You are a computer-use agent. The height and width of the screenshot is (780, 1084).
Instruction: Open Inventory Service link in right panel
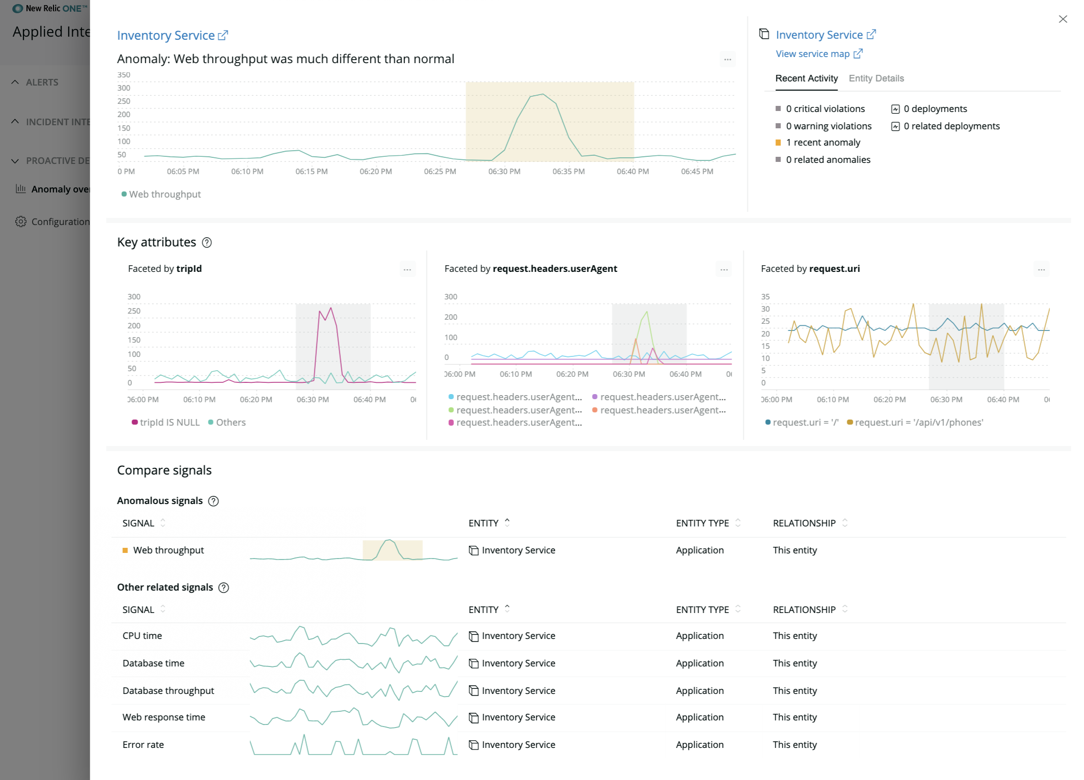(819, 35)
